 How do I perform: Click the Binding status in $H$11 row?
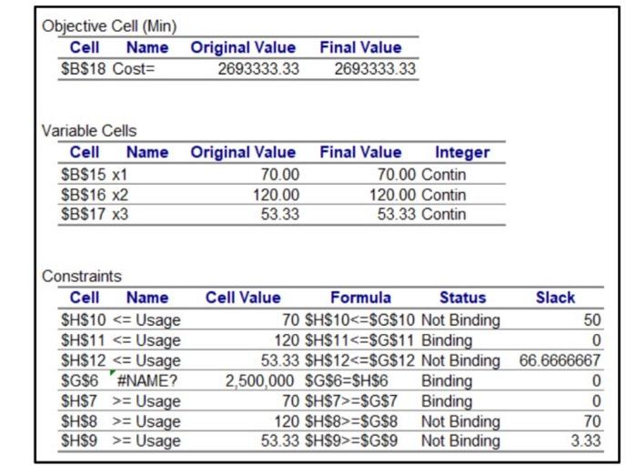[x=447, y=340]
